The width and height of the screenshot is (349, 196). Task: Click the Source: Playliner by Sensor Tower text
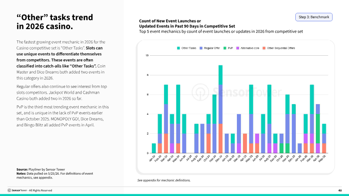click(x=41, y=169)
